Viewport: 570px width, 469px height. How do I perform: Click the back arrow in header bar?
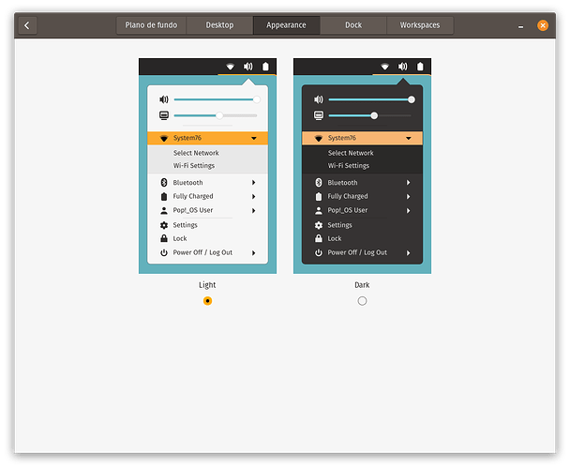point(26,25)
